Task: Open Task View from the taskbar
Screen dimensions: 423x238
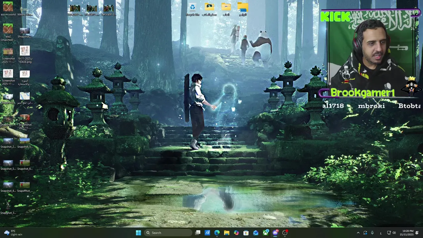Action: [x=198, y=233]
